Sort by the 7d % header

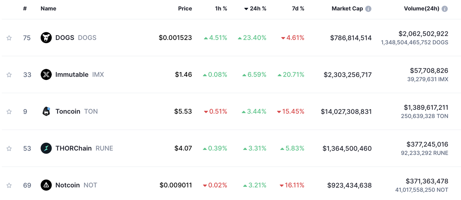pyautogui.click(x=298, y=9)
